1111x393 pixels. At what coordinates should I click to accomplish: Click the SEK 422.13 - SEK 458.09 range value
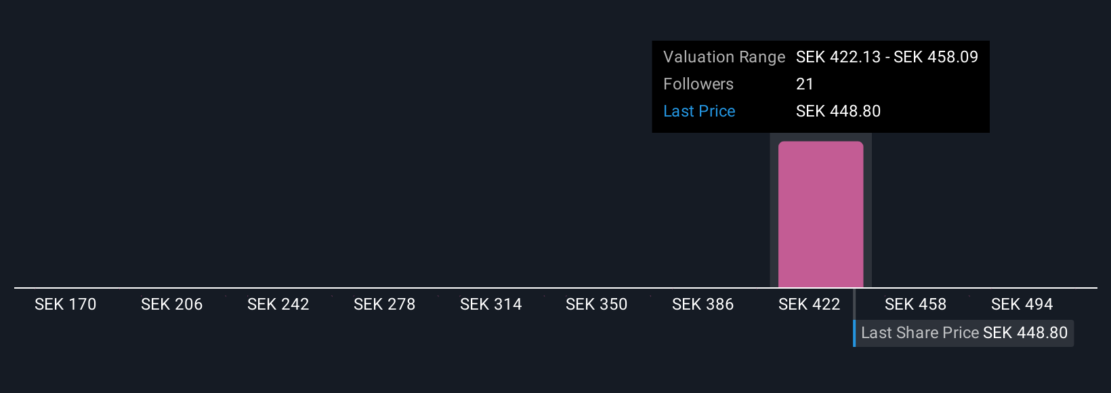[887, 57]
